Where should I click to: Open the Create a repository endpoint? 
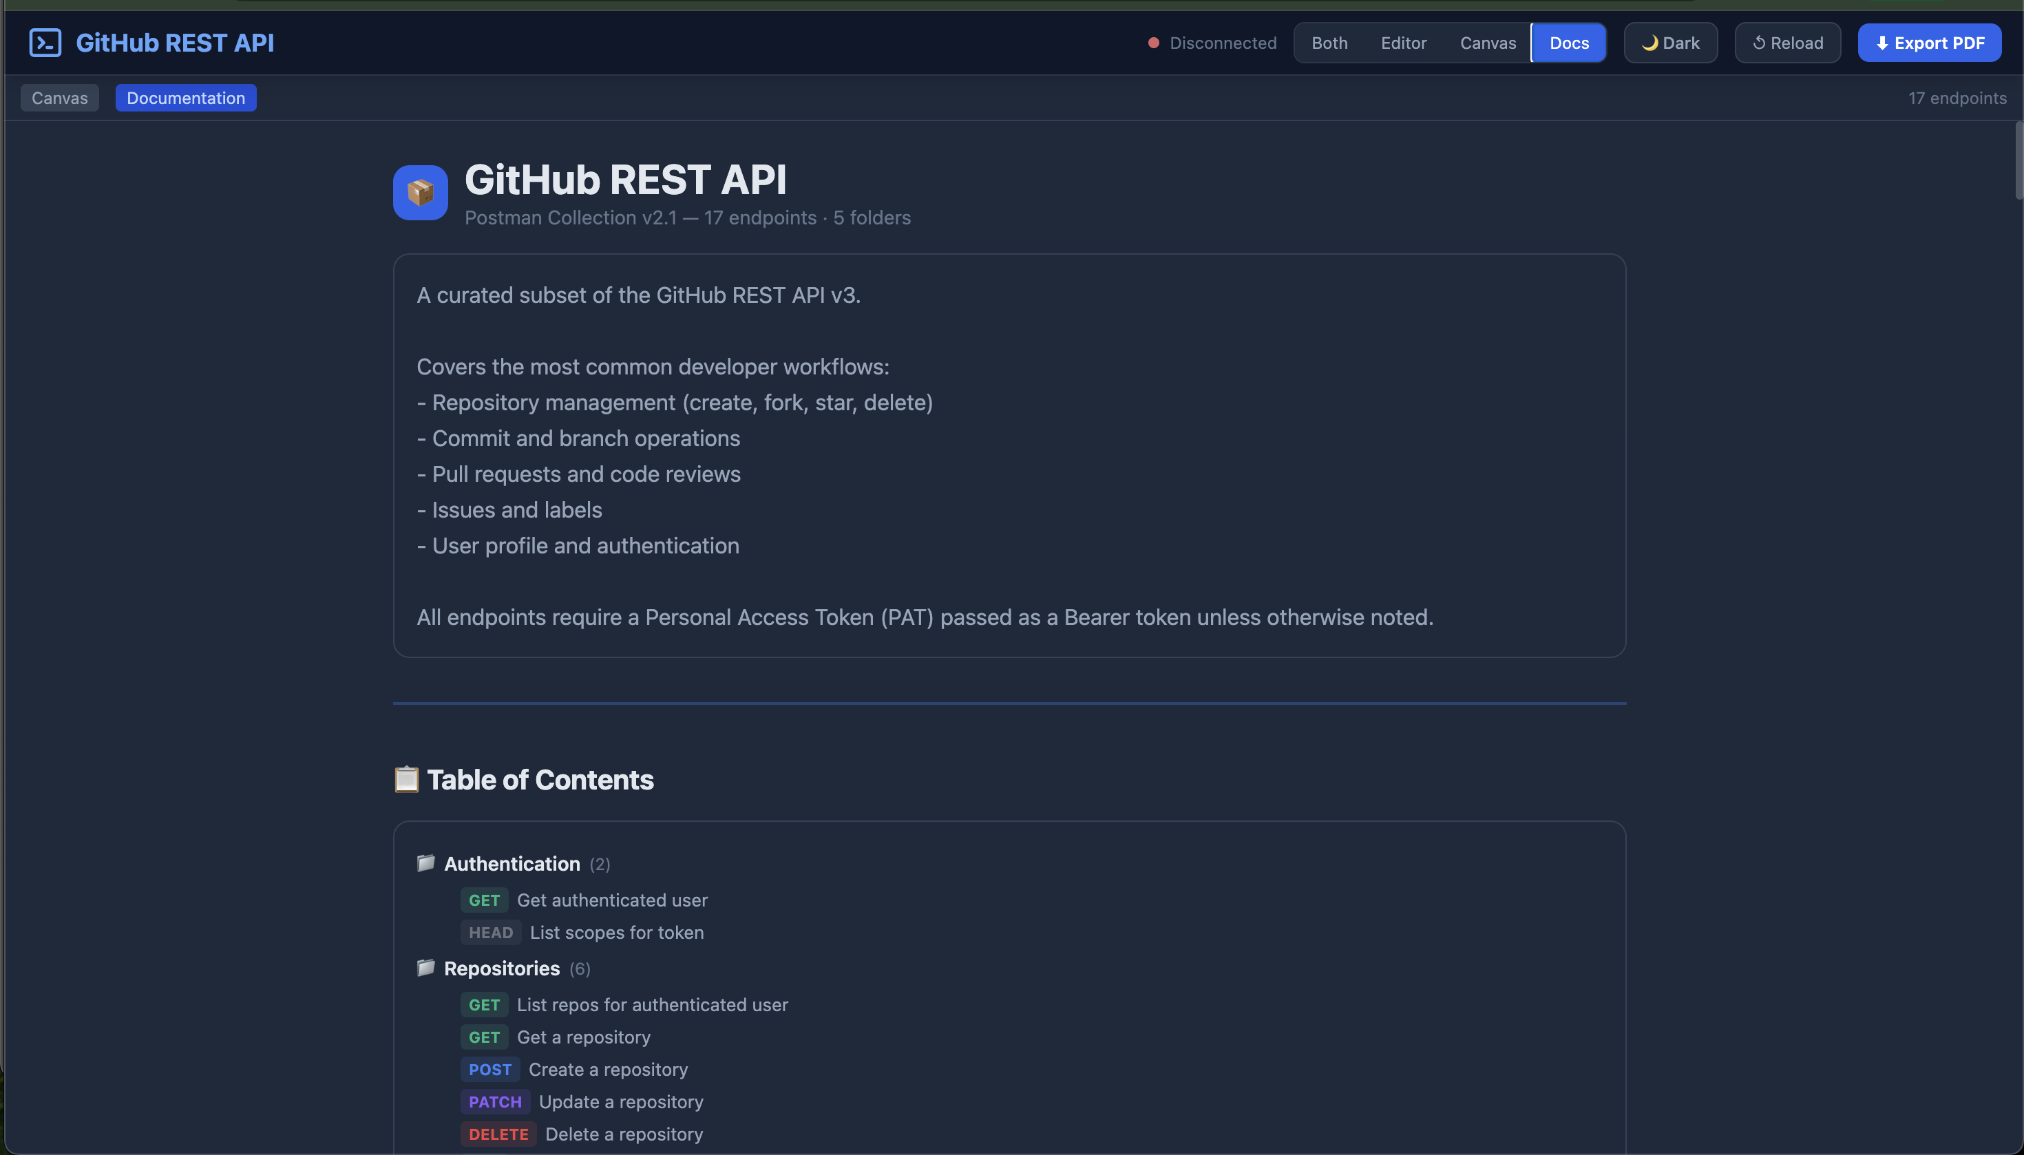point(609,1070)
